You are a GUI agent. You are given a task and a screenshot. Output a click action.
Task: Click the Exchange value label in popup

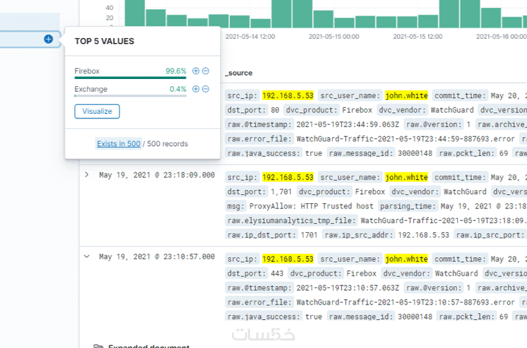91,89
